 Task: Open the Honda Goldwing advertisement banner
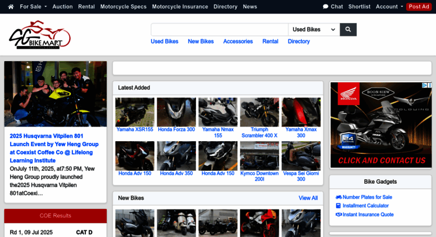point(380,125)
